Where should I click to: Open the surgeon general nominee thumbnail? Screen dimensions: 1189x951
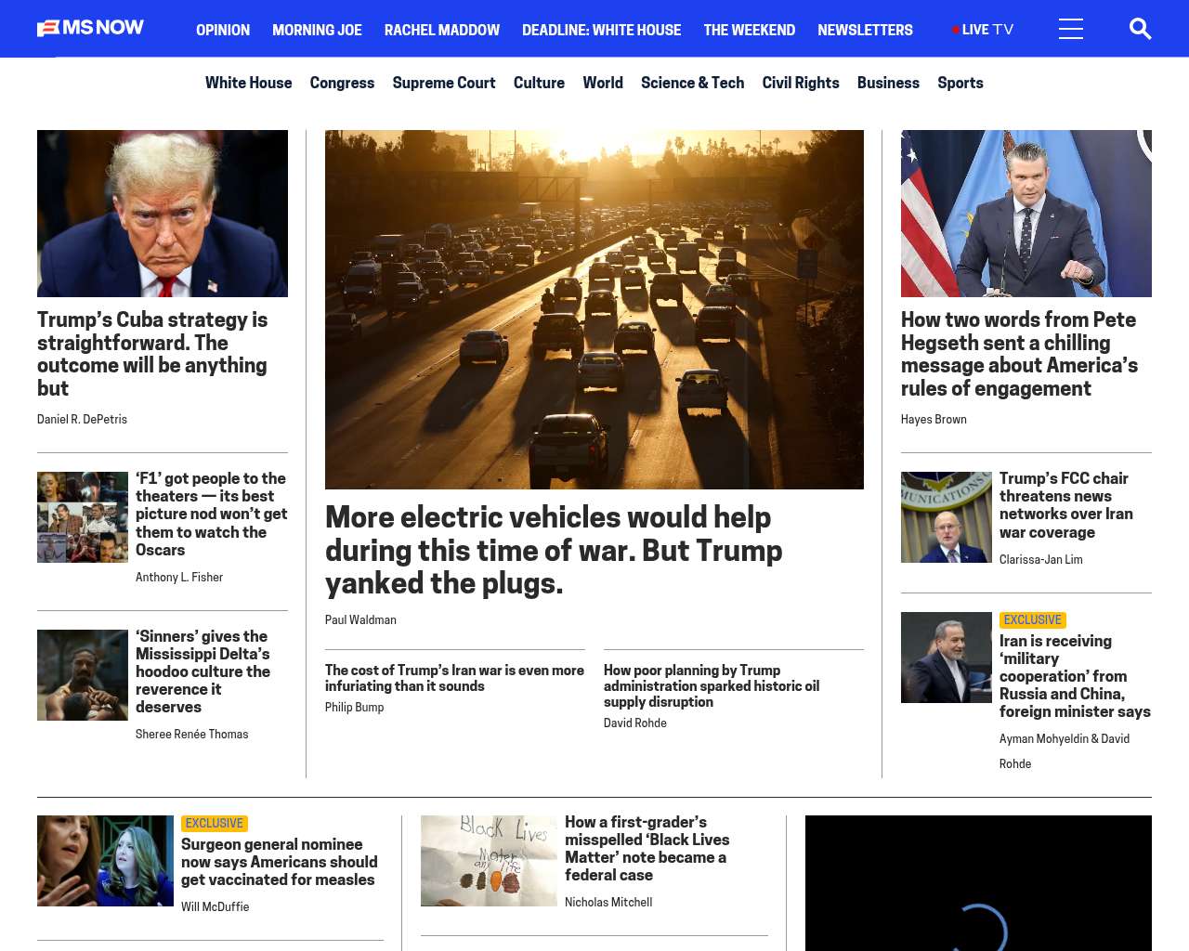point(105,861)
